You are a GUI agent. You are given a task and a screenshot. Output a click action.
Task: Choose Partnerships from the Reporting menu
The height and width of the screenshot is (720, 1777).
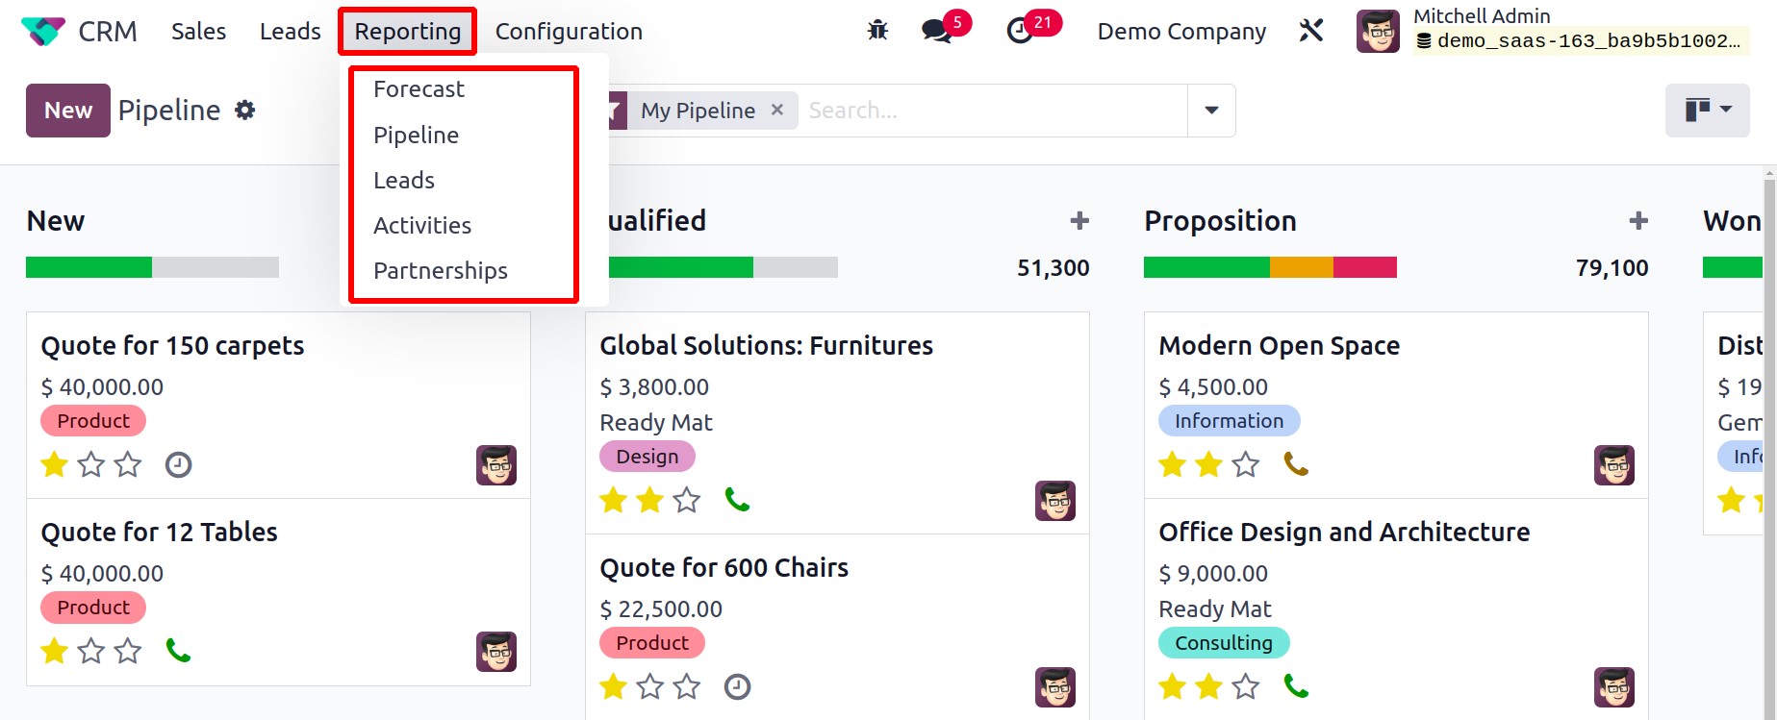click(x=441, y=271)
